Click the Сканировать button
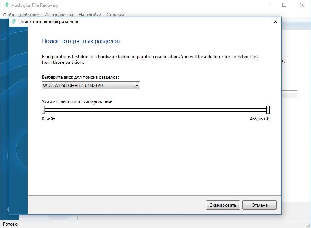Viewport: 311px width, 228px height. [223, 205]
